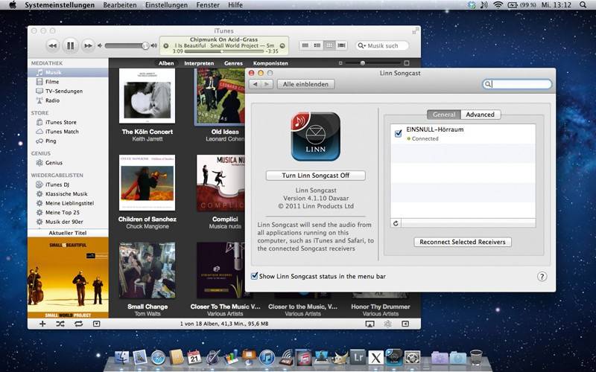Select the Klassische Musik playlist
Viewport: 596px width, 372px height.
68,194
